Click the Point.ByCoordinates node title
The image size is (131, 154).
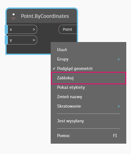pos(45,16)
